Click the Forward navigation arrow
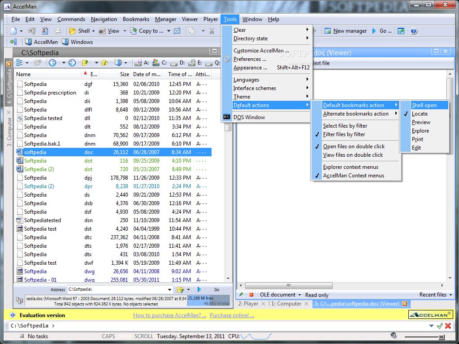 pos(72,63)
